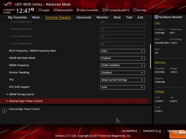Open My Favorites tab
Screen dimensions: 186x139
click(x=17, y=17)
